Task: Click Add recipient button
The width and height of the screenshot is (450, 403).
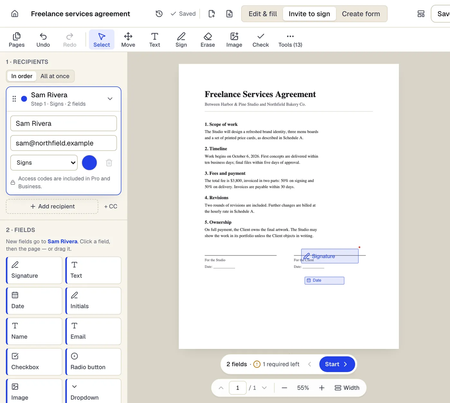Action: tap(52, 206)
